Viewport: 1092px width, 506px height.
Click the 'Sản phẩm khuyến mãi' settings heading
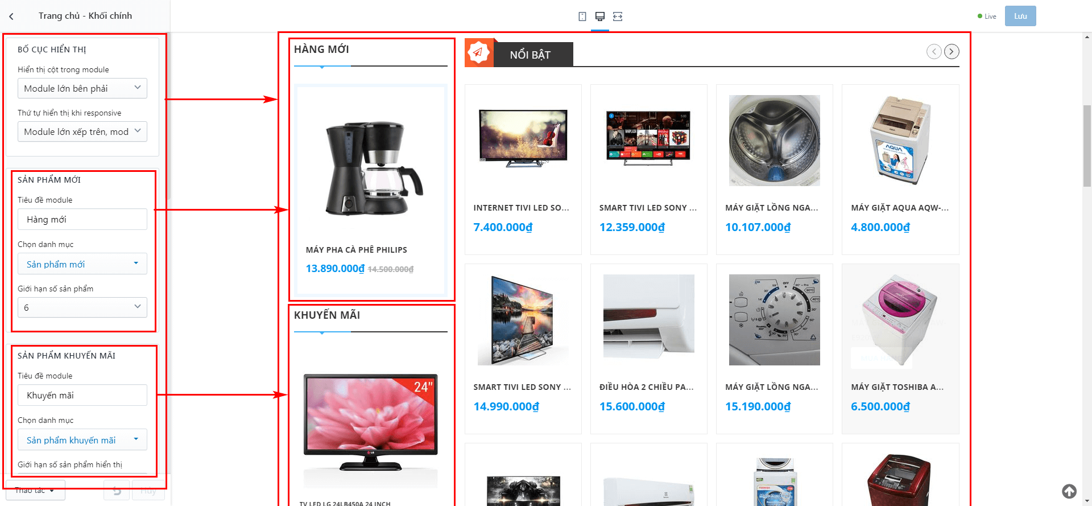click(67, 356)
